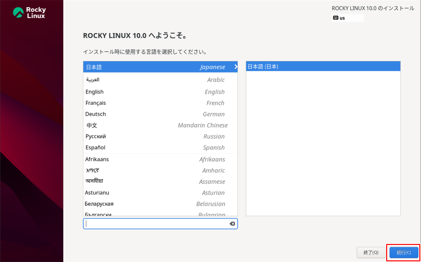Clear the language search box with the X icon

pyautogui.click(x=232, y=223)
